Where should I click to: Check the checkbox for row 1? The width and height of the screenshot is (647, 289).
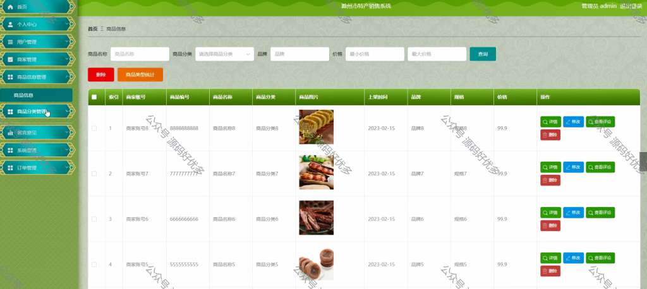point(94,128)
